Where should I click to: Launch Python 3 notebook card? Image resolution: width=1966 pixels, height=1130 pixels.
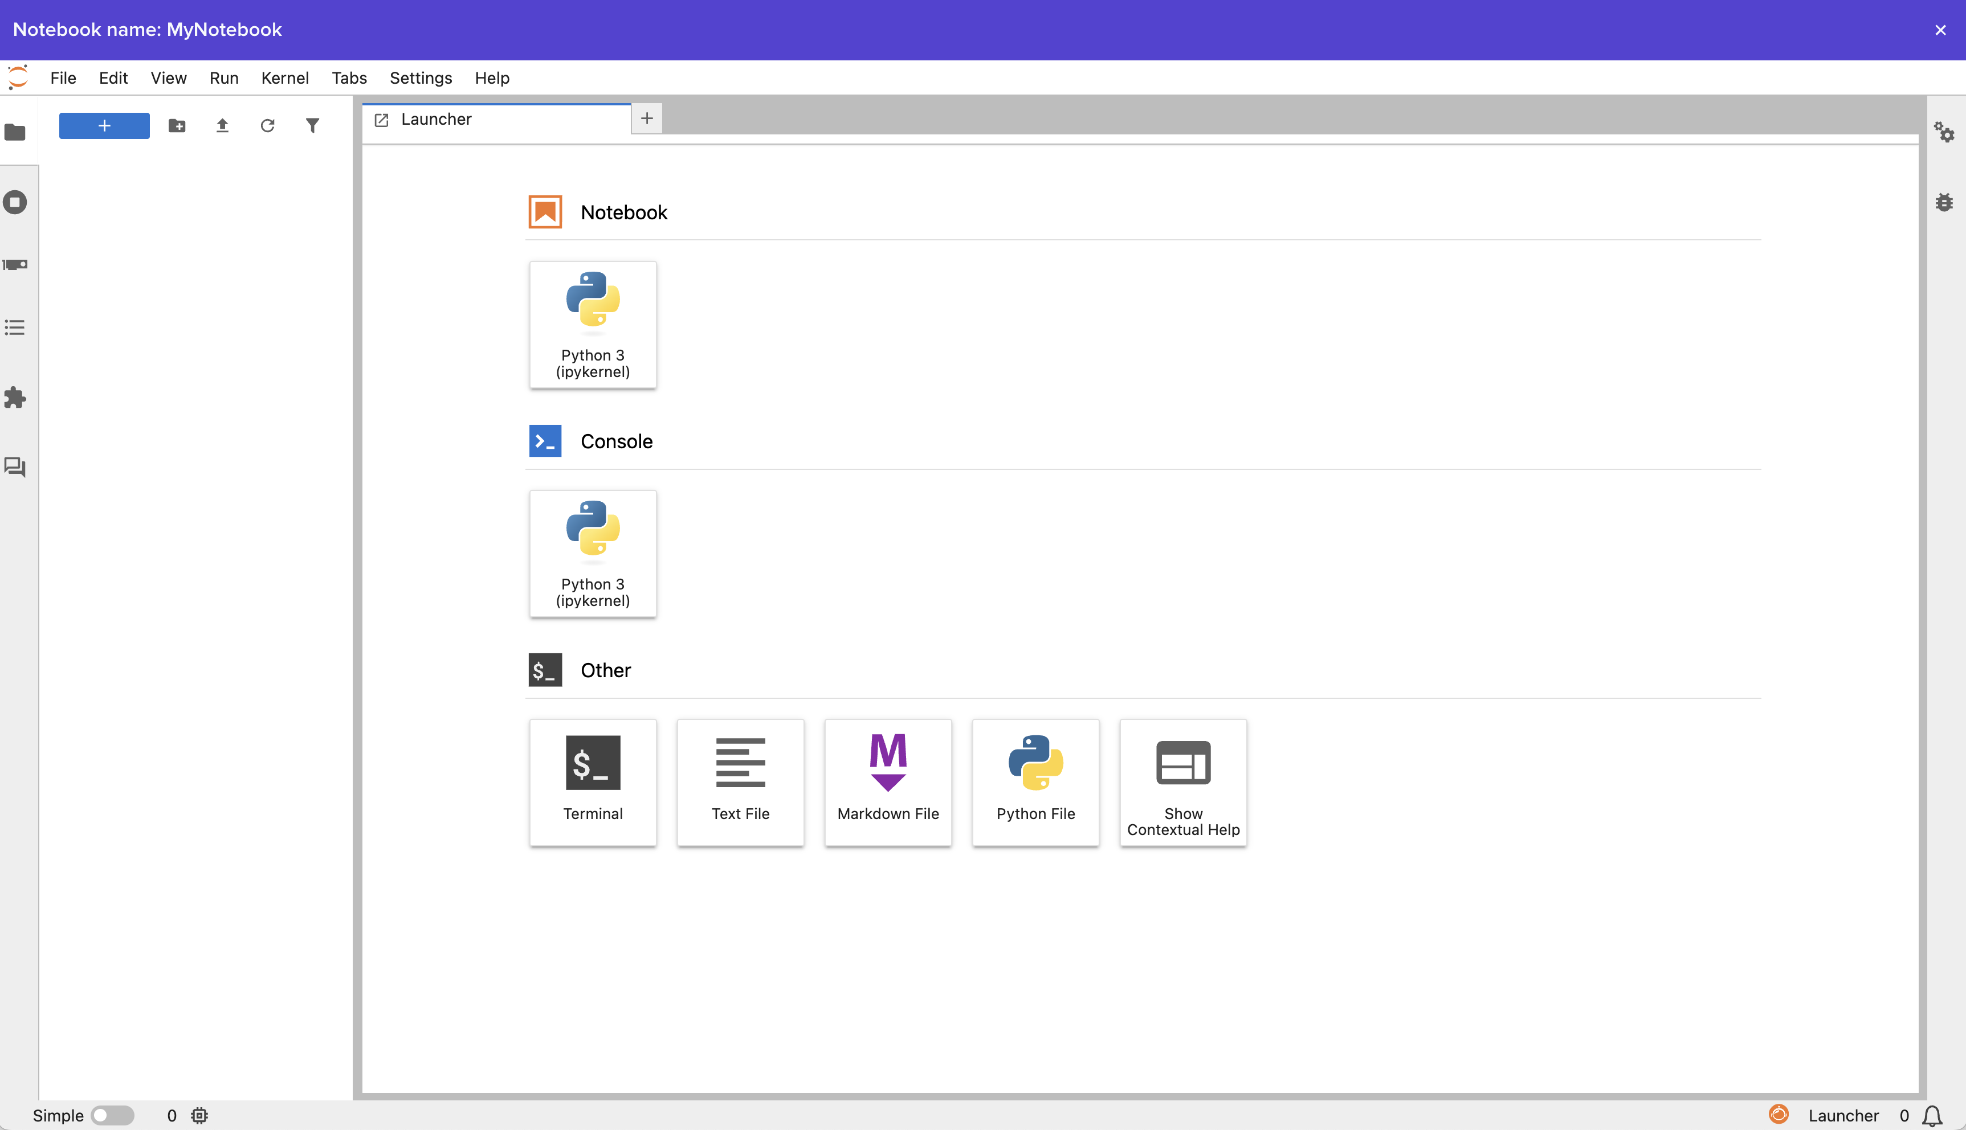click(x=593, y=325)
